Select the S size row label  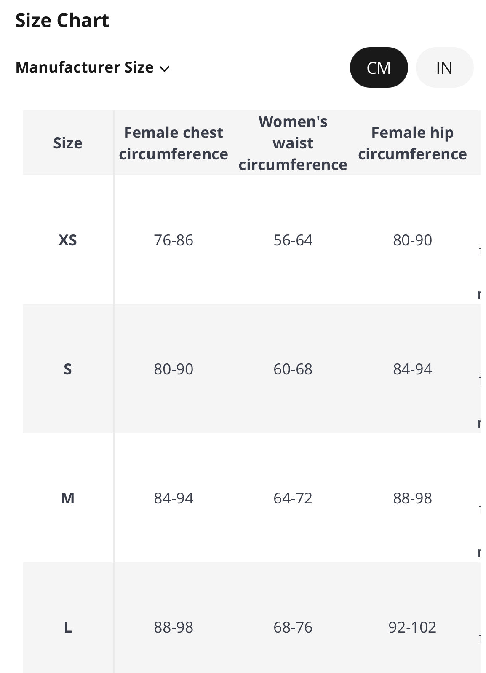click(68, 369)
